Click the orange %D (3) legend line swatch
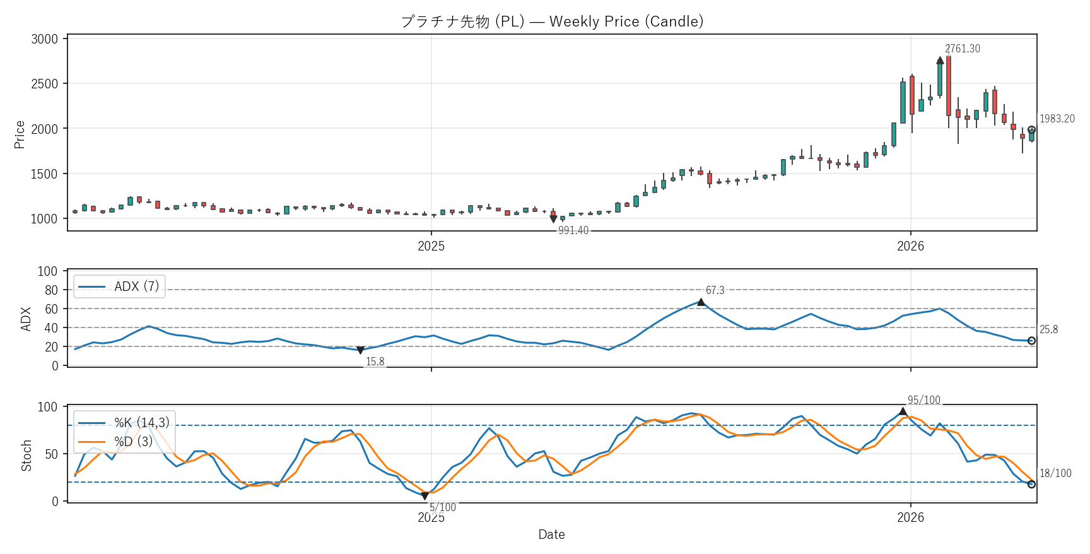This screenshot has width=1090, height=554. click(91, 442)
